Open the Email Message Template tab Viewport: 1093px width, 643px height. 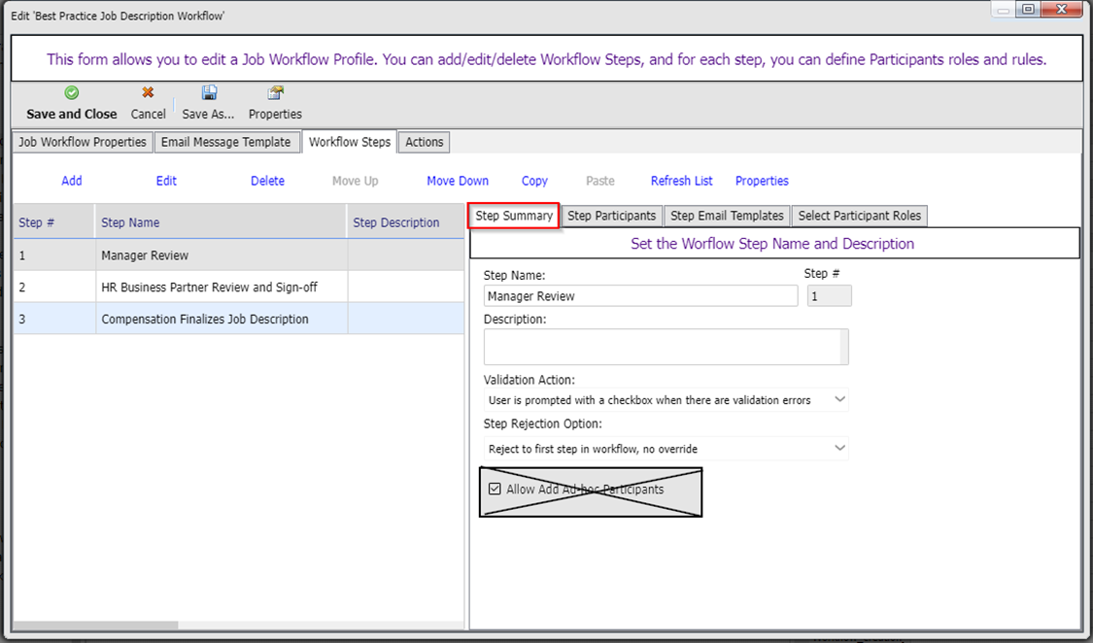click(226, 142)
